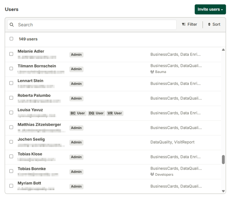Check the box for Tilmann Bornschein
231x197 pixels.
[11, 69]
